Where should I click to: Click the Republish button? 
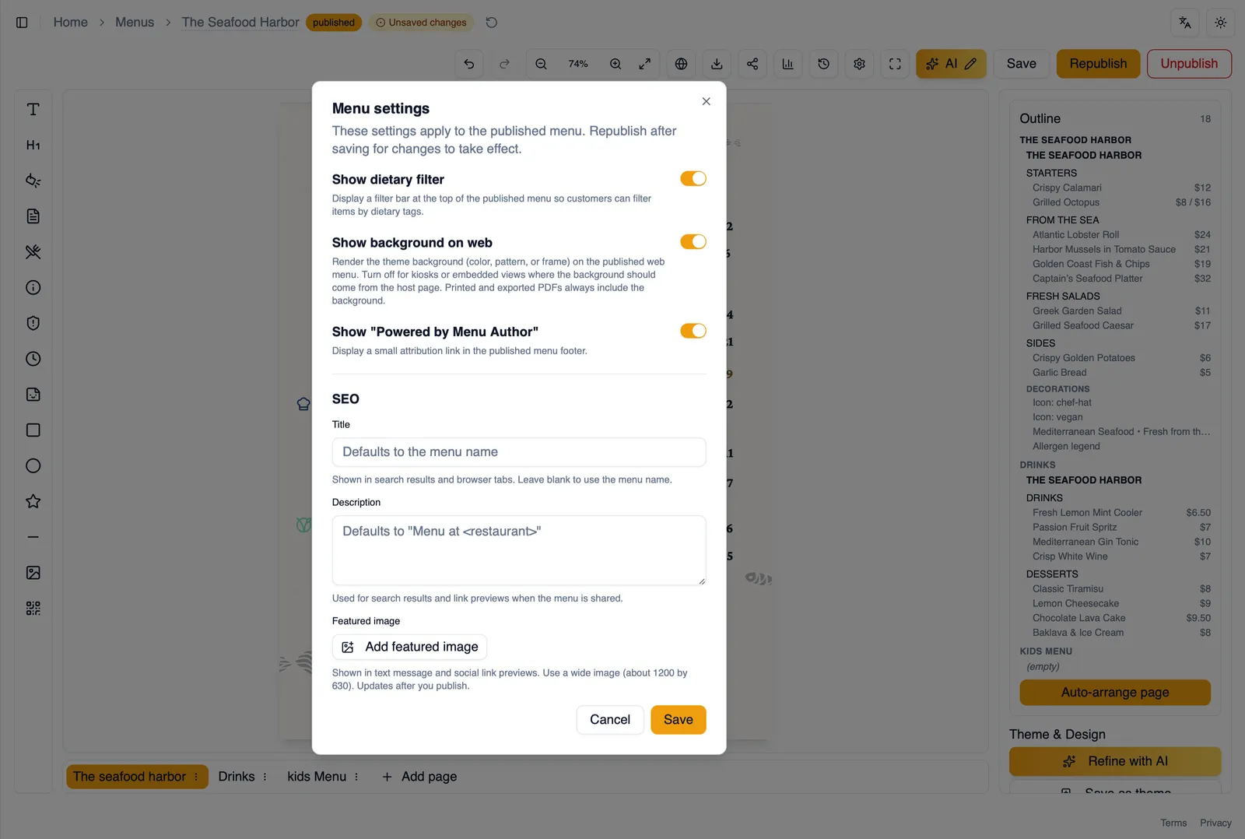coord(1098,64)
